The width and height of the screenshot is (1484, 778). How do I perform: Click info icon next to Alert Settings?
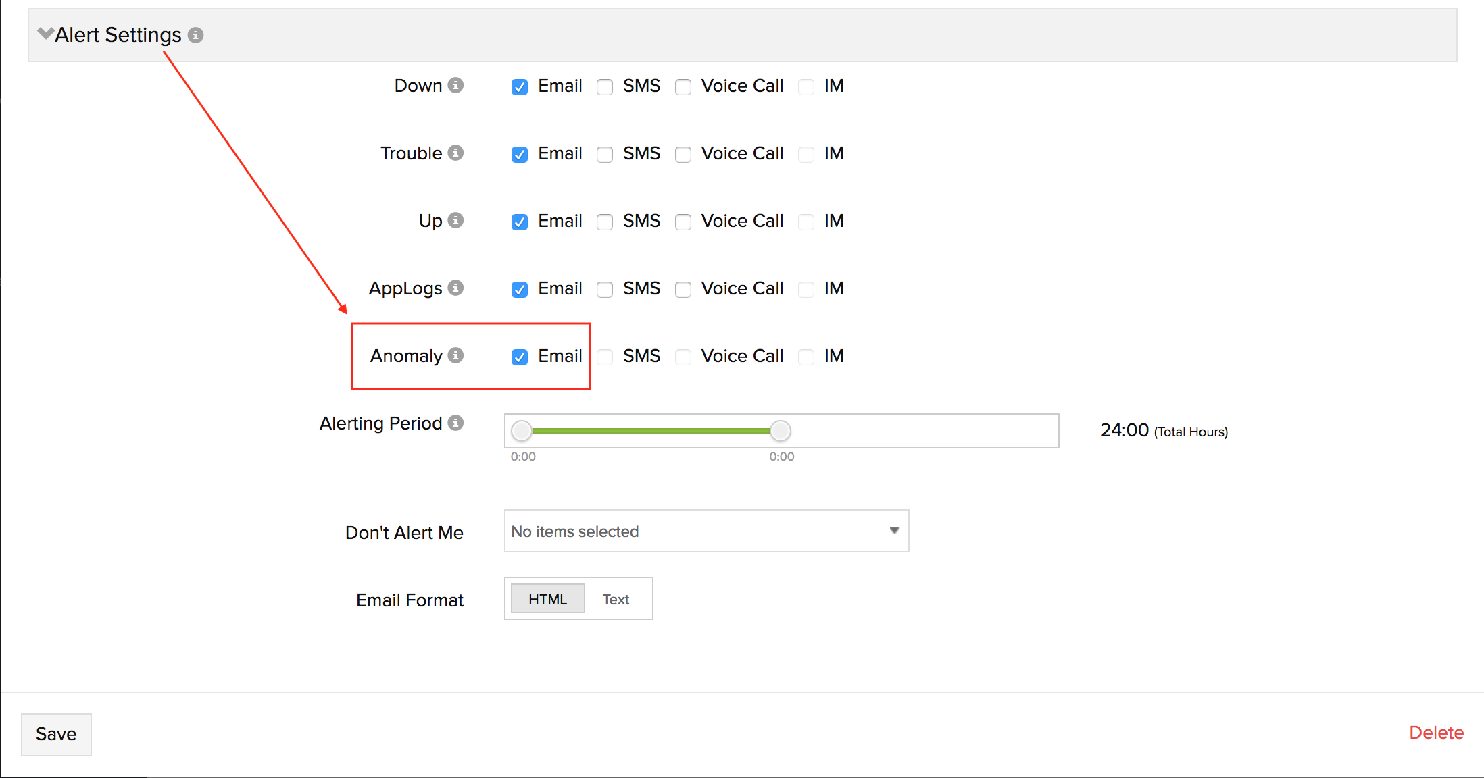point(195,35)
